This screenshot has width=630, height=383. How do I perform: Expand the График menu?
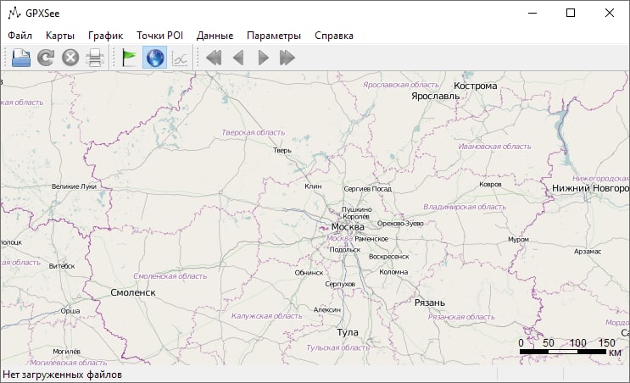(x=105, y=36)
